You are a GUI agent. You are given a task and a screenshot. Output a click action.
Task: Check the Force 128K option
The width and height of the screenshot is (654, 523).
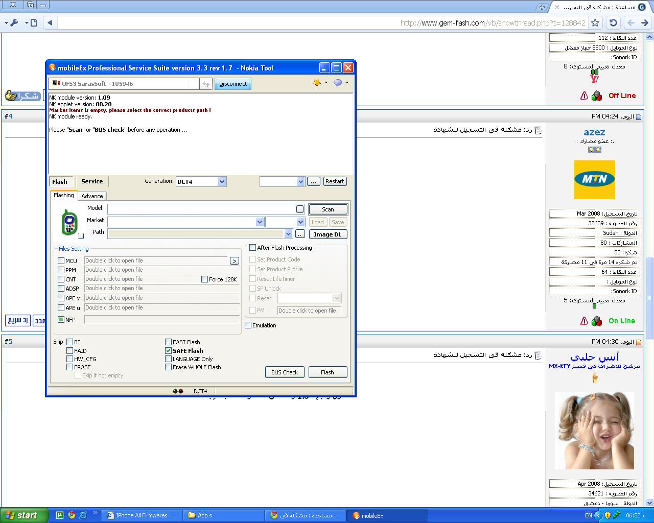point(204,279)
